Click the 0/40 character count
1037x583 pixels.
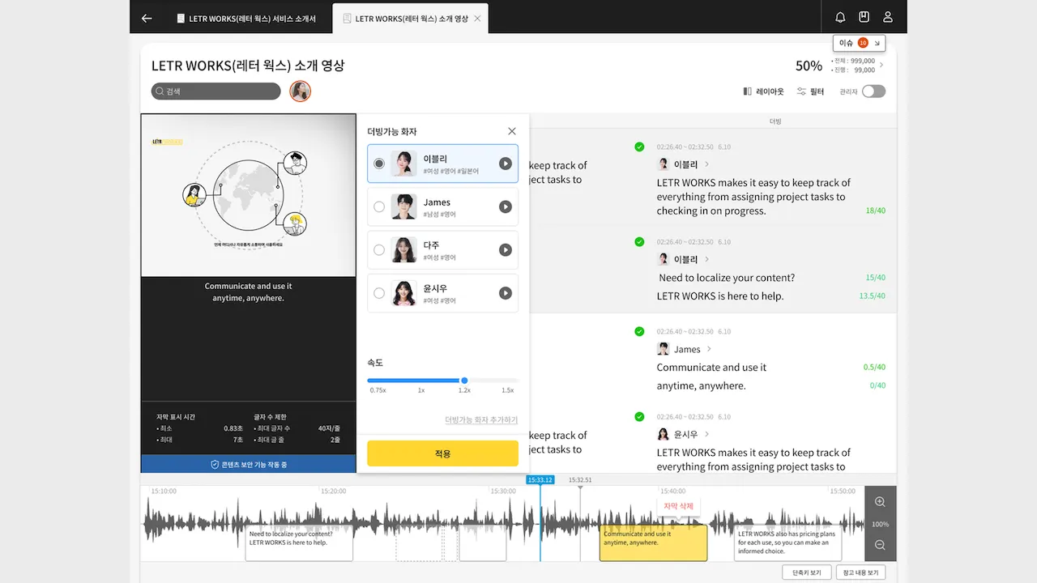[x=877, y=386]
